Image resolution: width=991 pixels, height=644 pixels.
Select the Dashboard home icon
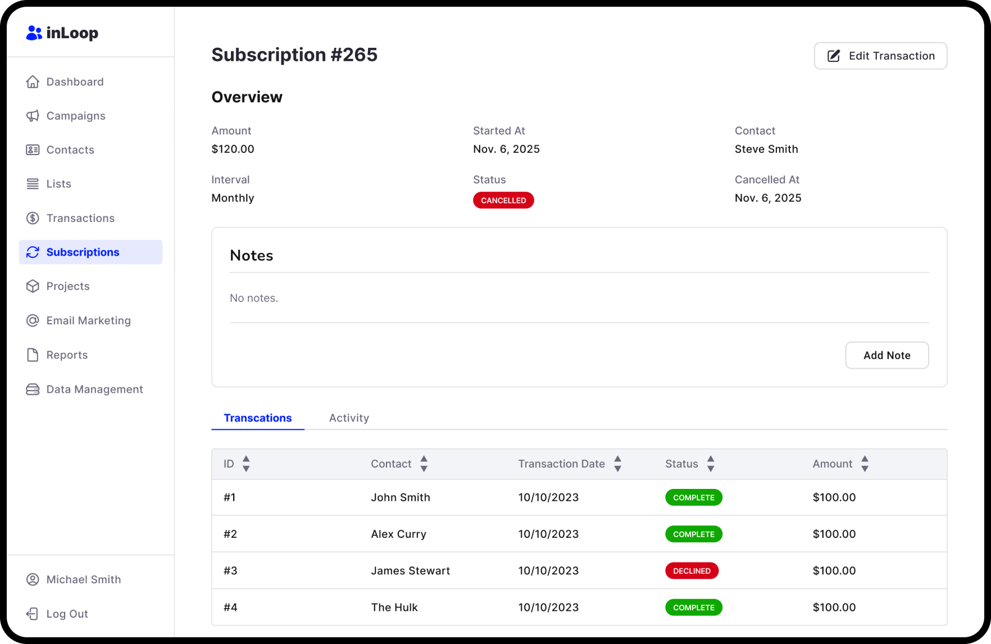click(x=33, y=81)
